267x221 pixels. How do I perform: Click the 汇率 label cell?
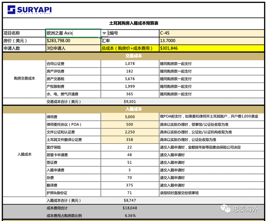(x=130, y=41)
